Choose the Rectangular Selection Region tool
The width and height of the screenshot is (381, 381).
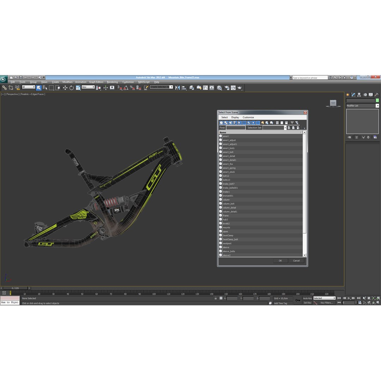[x=51, y=88]
